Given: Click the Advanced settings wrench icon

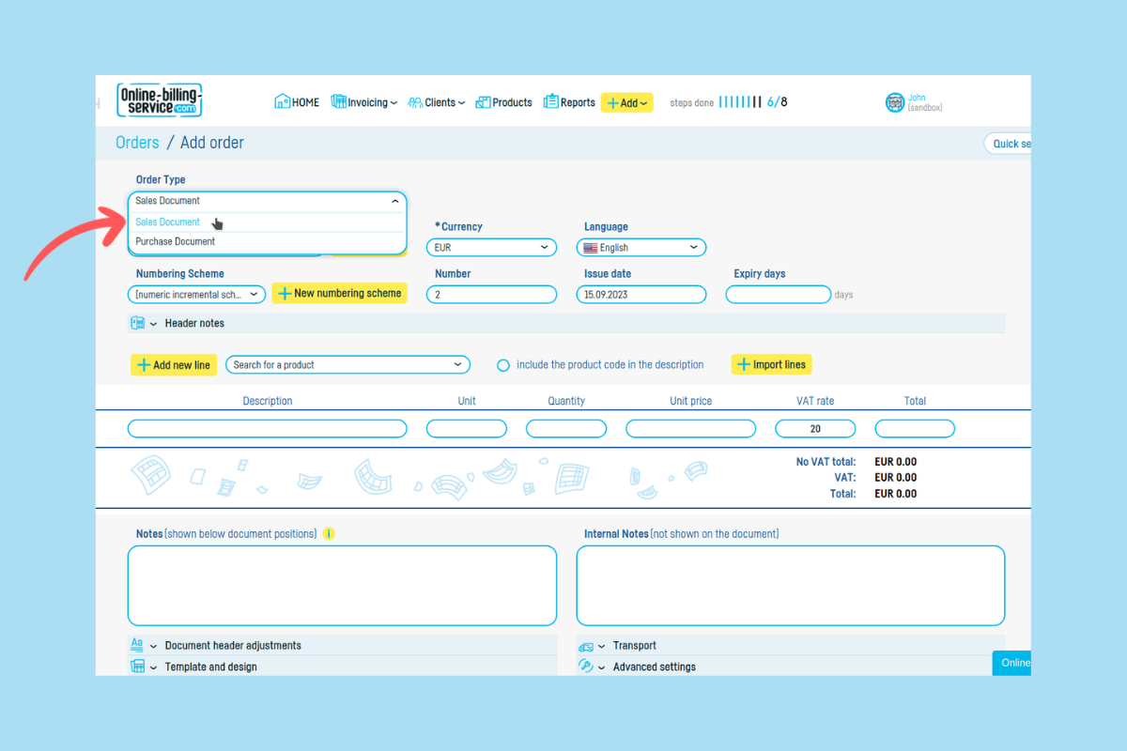Looking at the screenshot, I should click(x=586, y=667).
